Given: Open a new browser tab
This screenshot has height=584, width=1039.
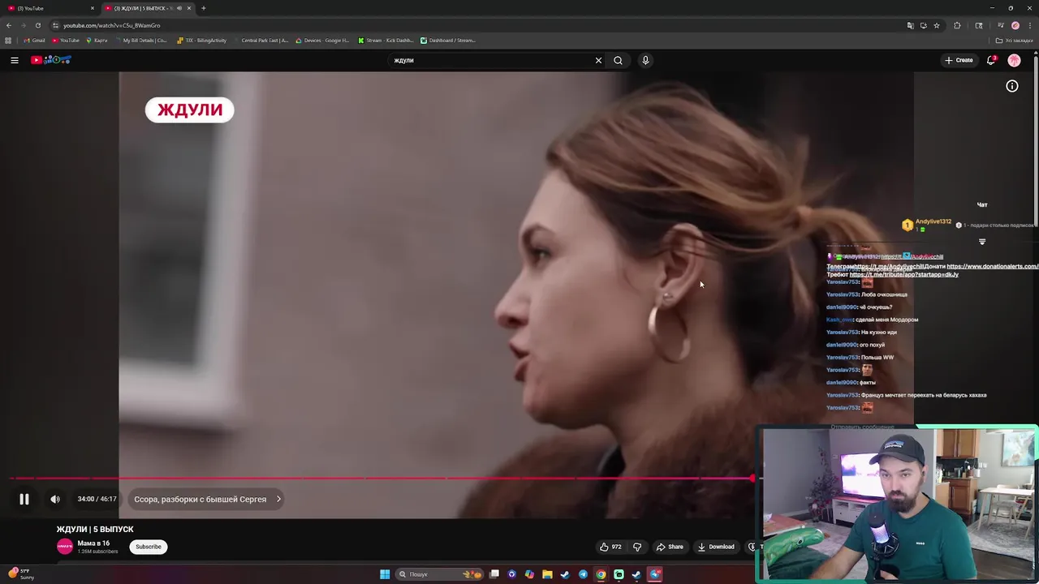Looking at the screenshot, I should (203, 8).
